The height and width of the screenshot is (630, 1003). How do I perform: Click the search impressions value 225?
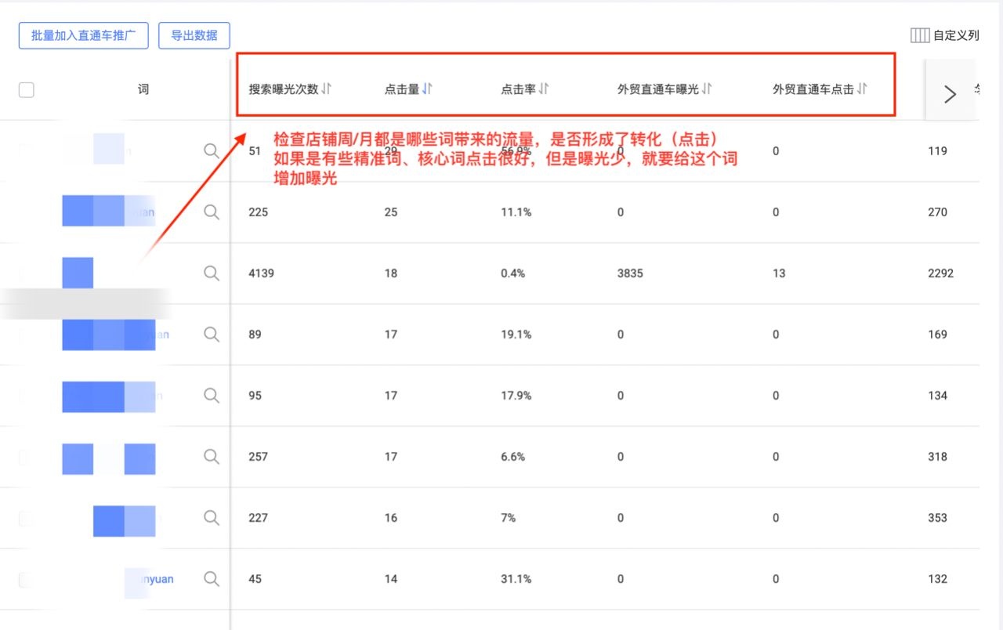(x=259, y=212)
